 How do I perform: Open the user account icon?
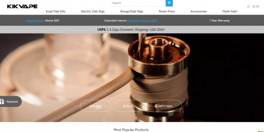click(x=248, y=6)
